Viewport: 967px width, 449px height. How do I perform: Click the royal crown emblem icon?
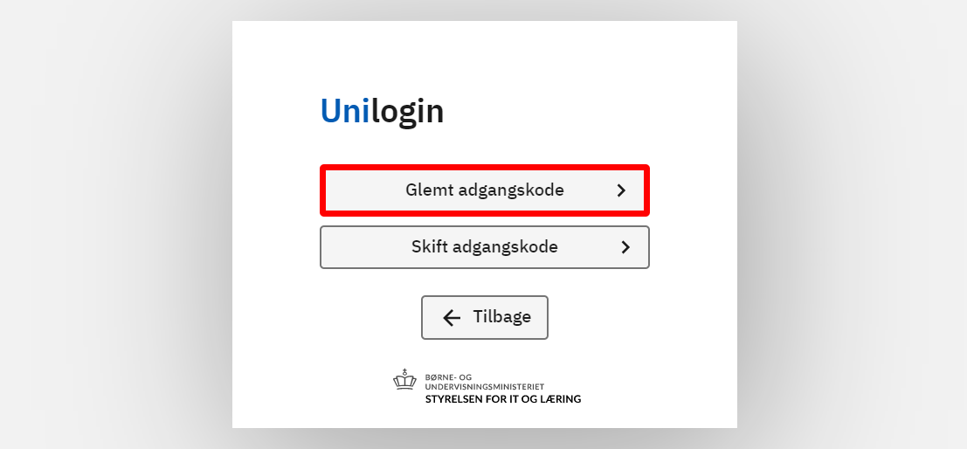(x=404, y=380)
